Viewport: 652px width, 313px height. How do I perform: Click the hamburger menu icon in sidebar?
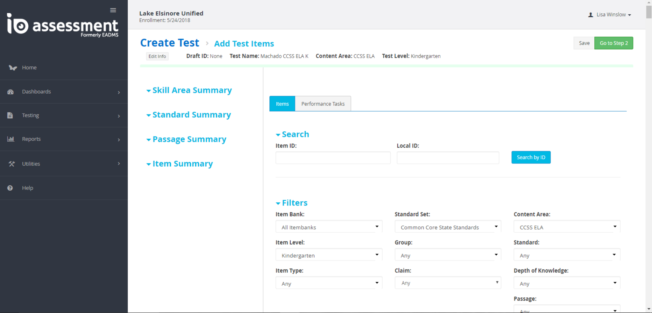(113, 10)
